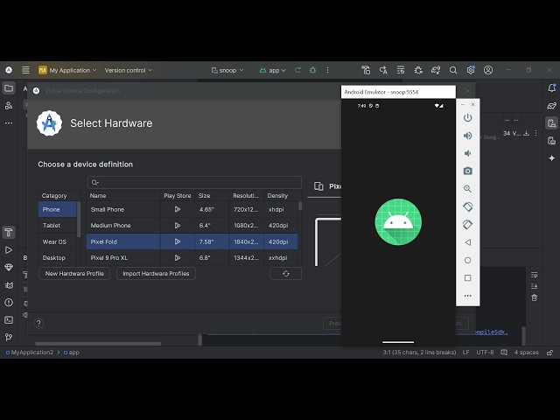Open the Git version control tool window
Screen dimensions: 560x420
(9, 337)
